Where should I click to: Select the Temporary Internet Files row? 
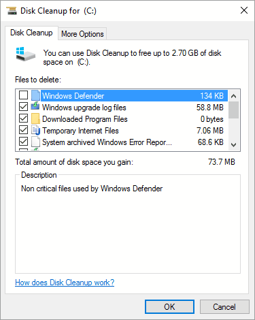pos(122,131)
